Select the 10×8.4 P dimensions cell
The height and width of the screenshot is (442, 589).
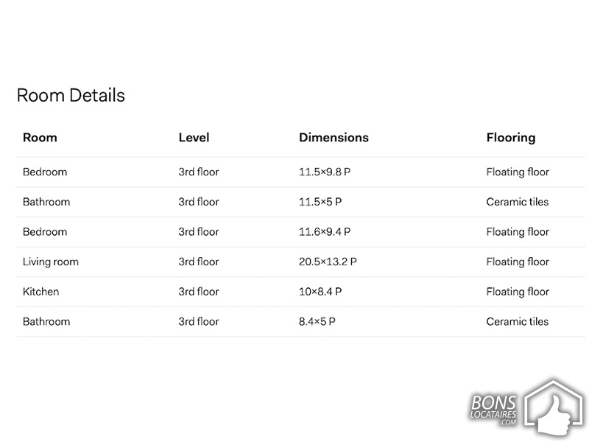[320, 292]
